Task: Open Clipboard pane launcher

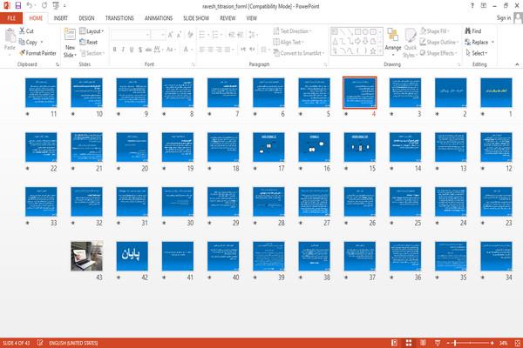Action: pyautogui.click(x=58, y=64)
